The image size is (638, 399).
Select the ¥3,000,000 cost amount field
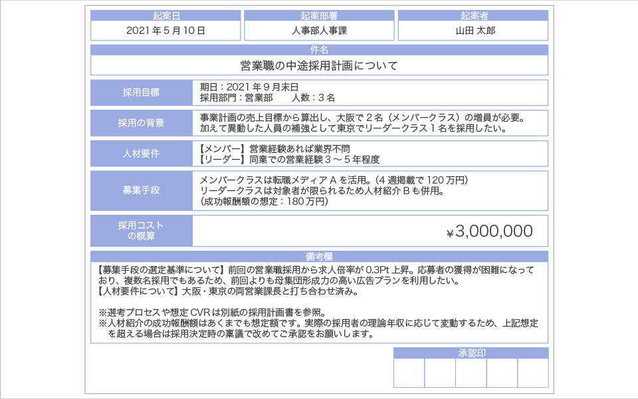370,231
